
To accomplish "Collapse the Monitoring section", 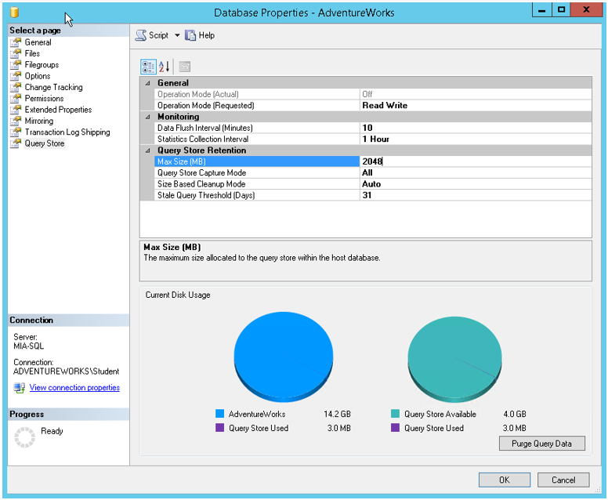I will point(147,117).
